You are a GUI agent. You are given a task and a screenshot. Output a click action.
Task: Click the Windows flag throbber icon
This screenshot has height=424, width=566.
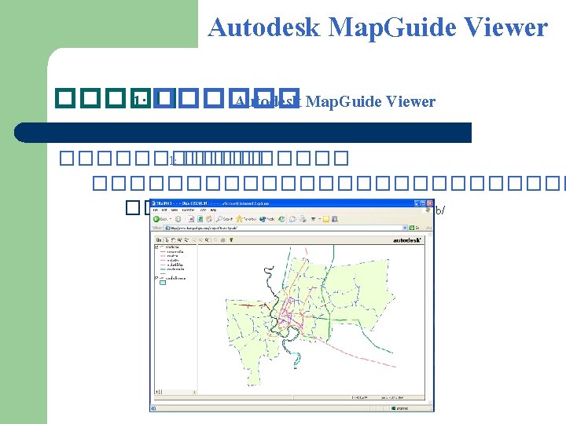pos(428,210)
